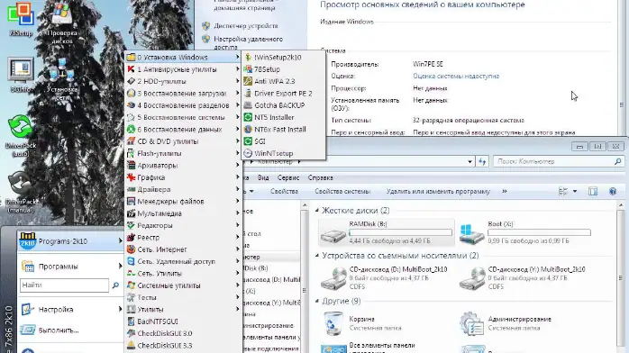Launch !WinSetup2k10 from the submenu
This screenshot has width=629, height=353.
pos(283,58)
